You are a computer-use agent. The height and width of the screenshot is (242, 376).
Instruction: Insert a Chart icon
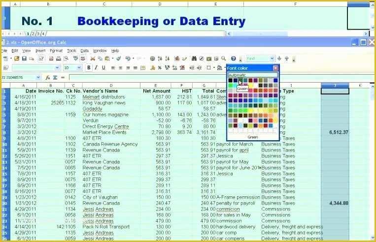177,59
